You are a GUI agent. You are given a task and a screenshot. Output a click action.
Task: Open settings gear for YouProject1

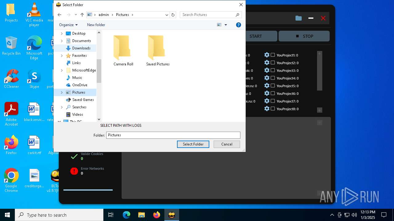pyautogui.click(x=267, y=55)
